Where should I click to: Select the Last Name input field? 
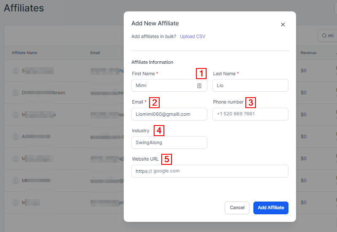250,85
